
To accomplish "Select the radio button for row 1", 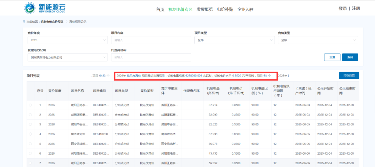I will click(x=30, y=105).
